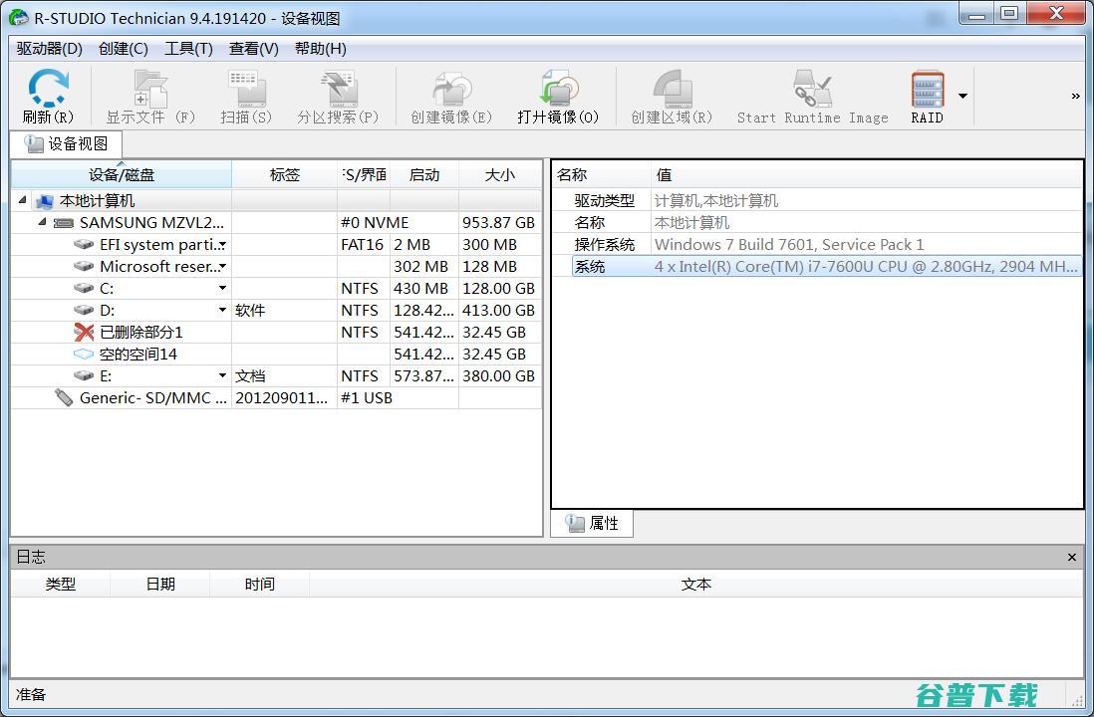Close the 日志 log panel

(x=1072, y=558)
